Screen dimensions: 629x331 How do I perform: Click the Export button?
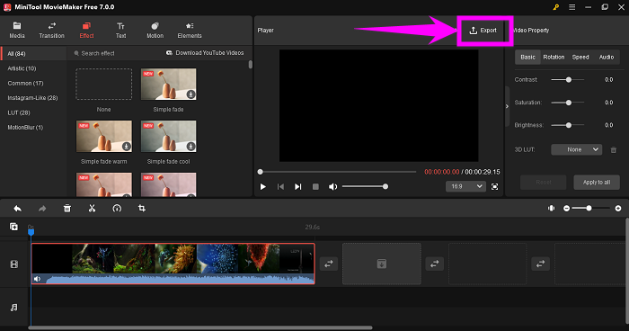483,30
